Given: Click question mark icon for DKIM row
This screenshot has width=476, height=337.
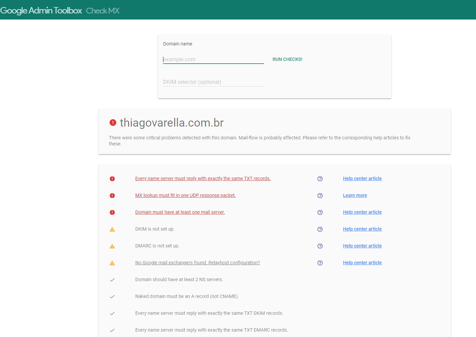Looking at the screenshot, I should coord(320,229).
